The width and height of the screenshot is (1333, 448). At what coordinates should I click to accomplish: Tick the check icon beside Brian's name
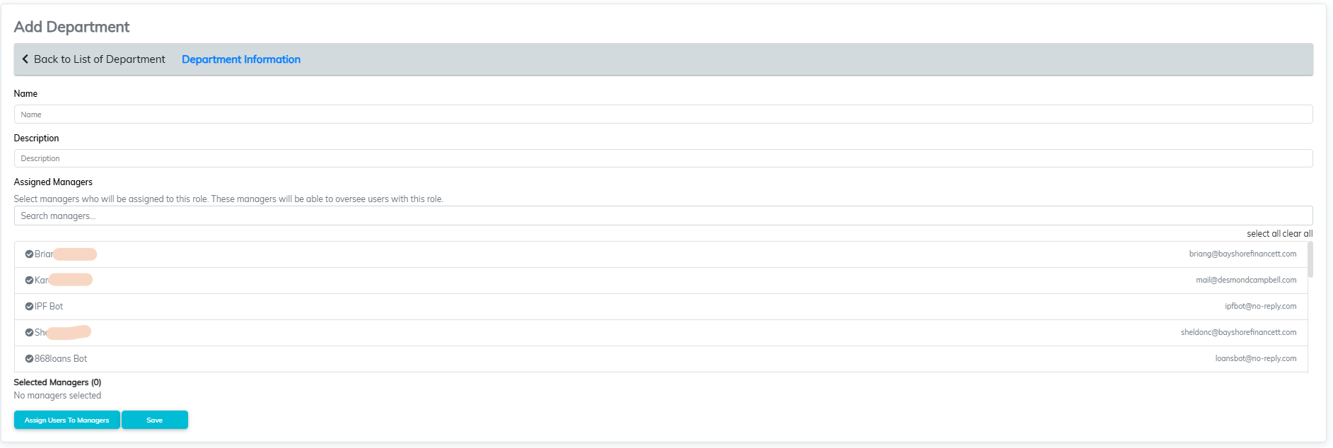pos(29,254)
